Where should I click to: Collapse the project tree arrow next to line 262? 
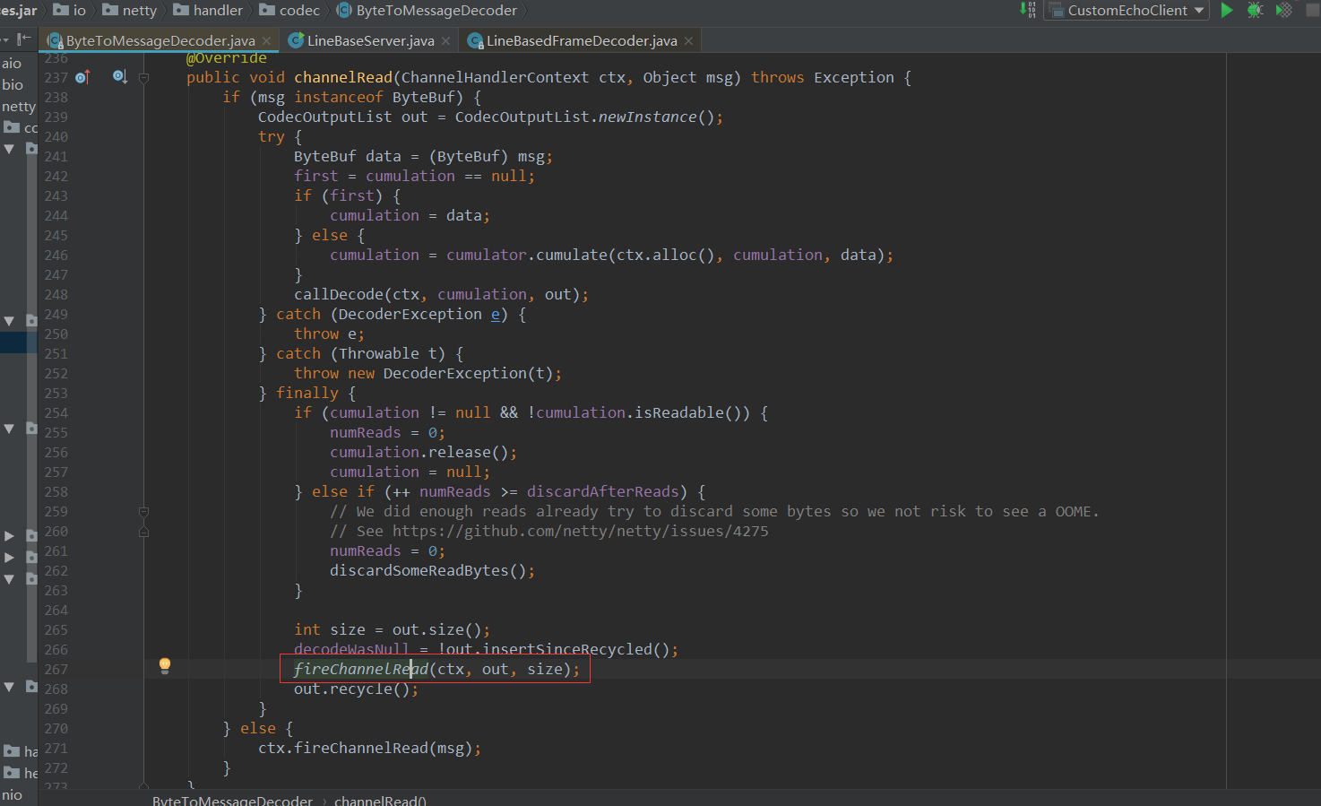(9, 578)
